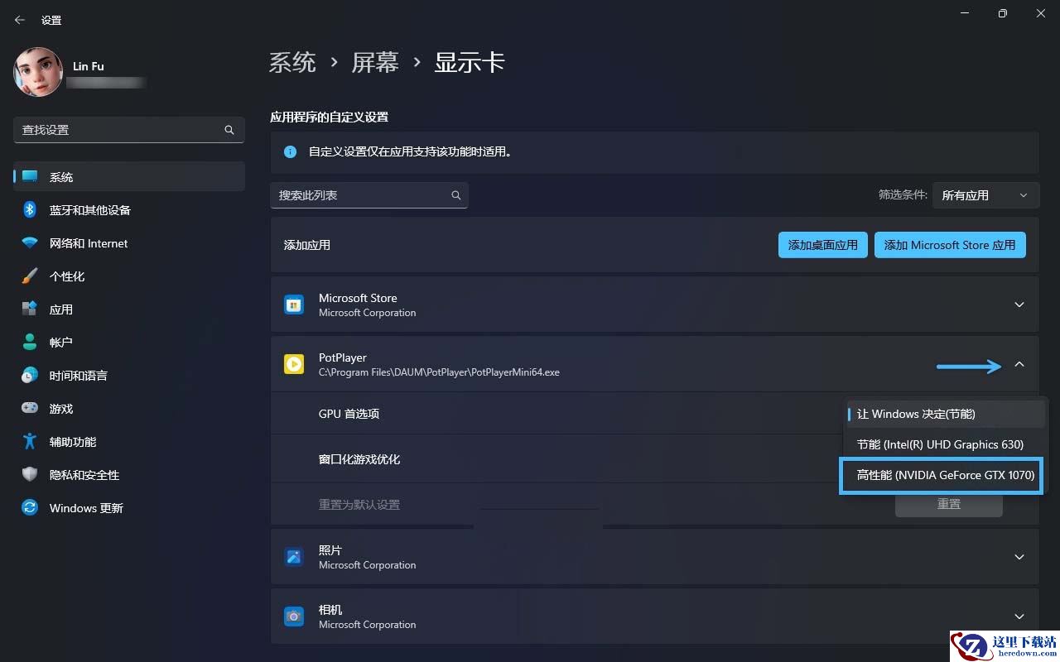Viewport: 1060px width, 662px height.
Task: Click the PotPlayer app icon
Action: [294, 364]
